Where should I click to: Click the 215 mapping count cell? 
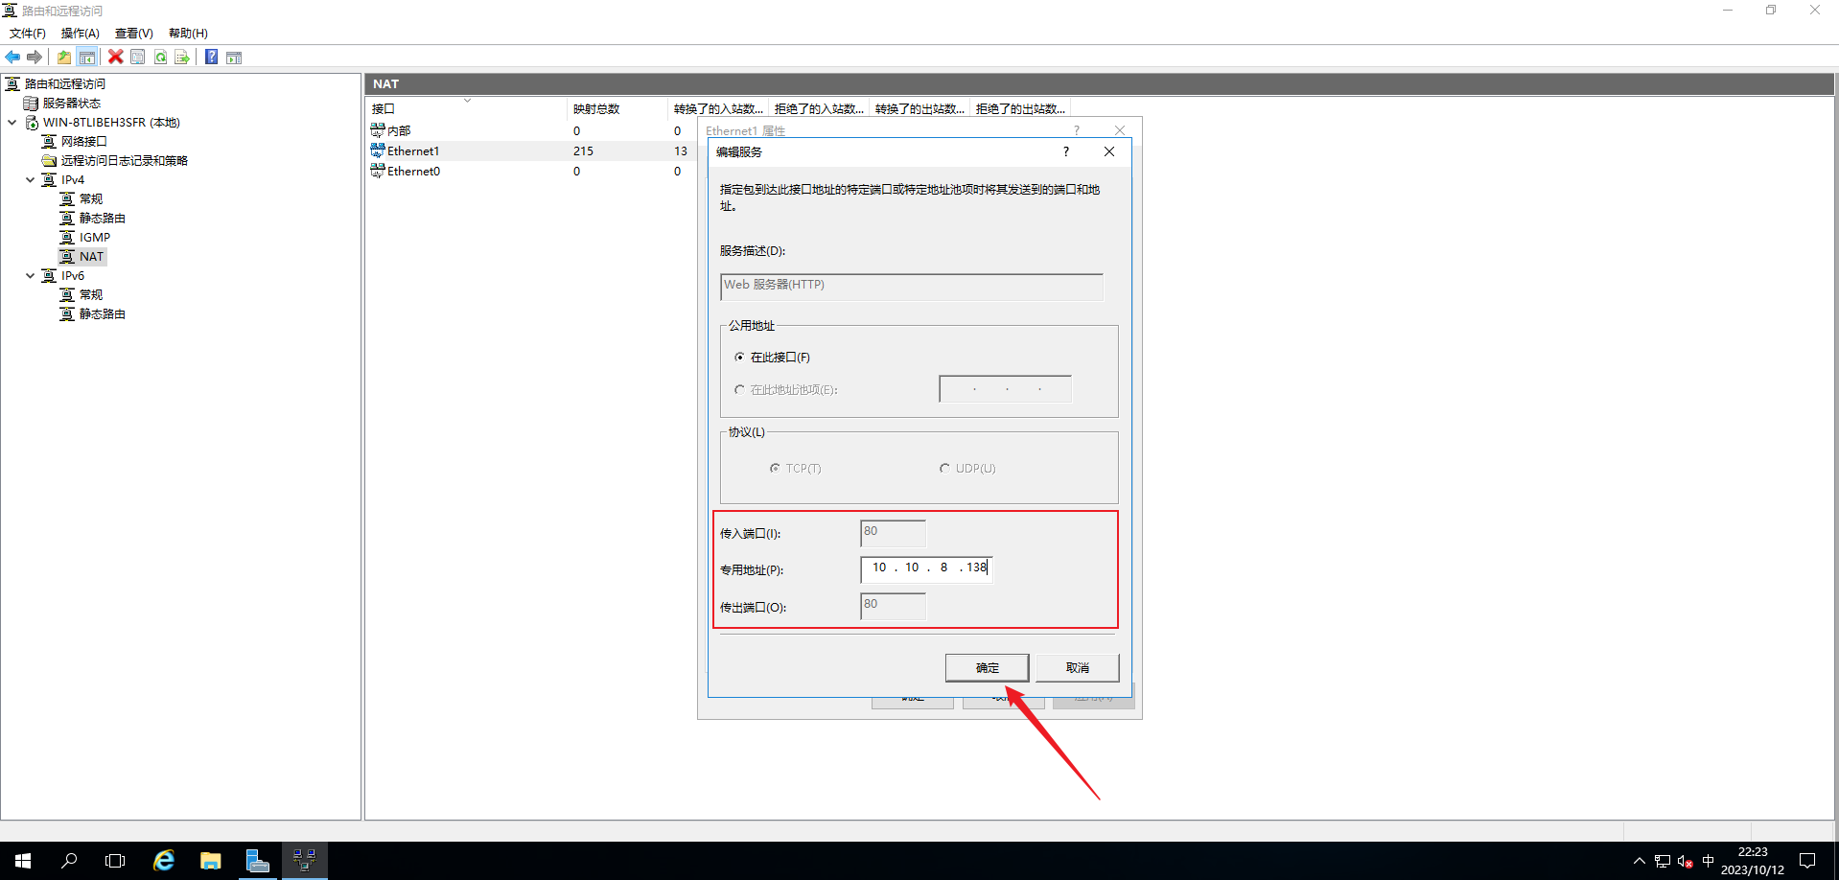(x=583, y=151)
